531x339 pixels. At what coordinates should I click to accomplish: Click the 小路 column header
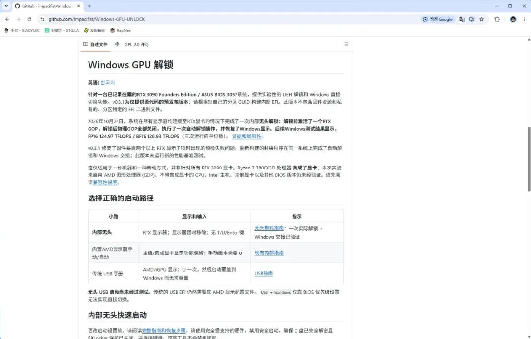point(114,216)
